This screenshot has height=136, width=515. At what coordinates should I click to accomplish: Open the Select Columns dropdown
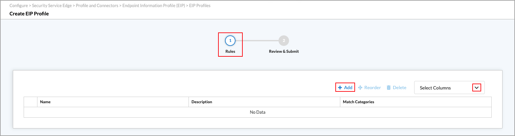click(449, 88)
